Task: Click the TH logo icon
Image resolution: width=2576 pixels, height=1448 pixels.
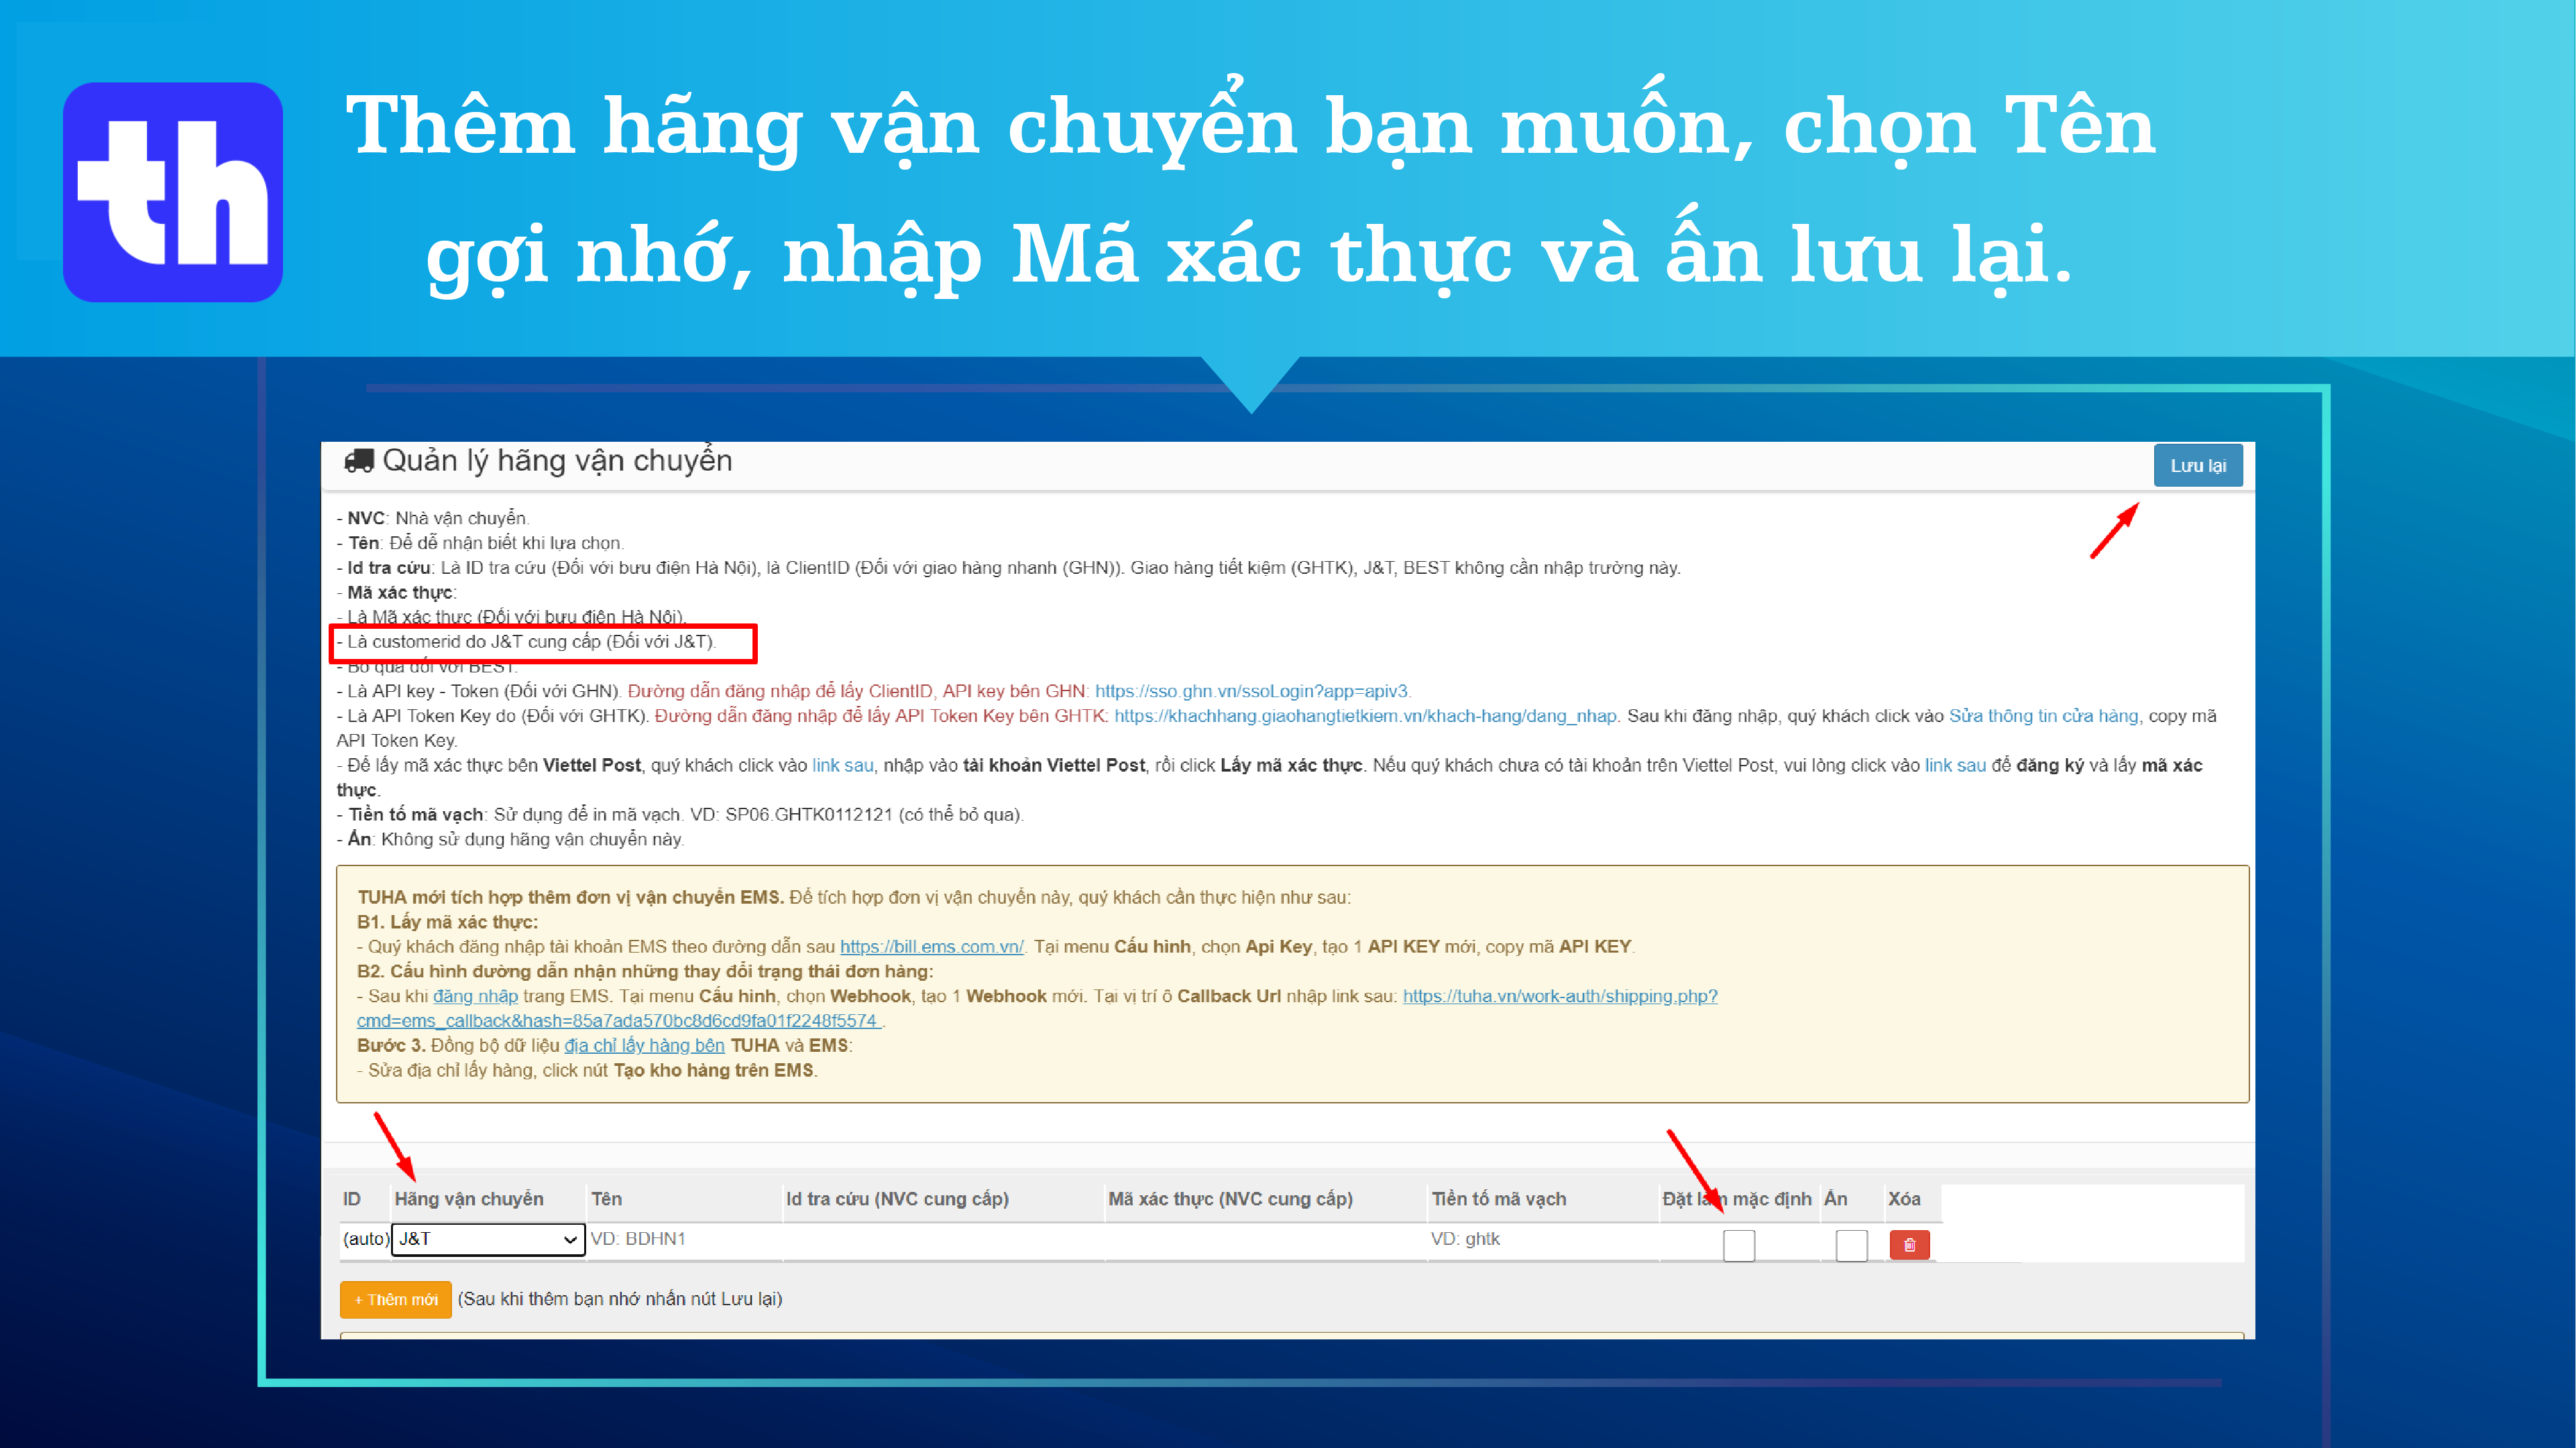Action: (173, 192)
